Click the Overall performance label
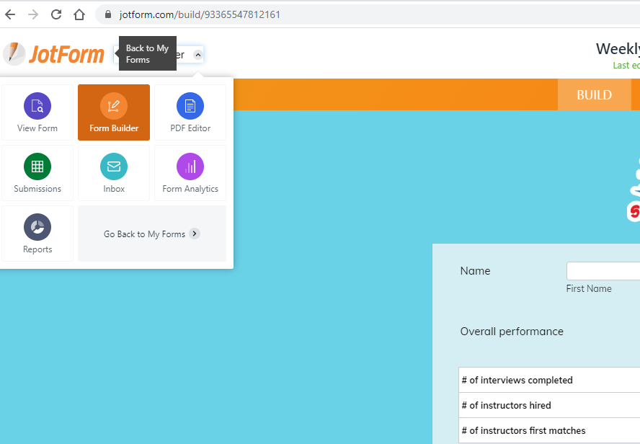Viewport: 640px width, 444px height. click(x=512, y=332)
